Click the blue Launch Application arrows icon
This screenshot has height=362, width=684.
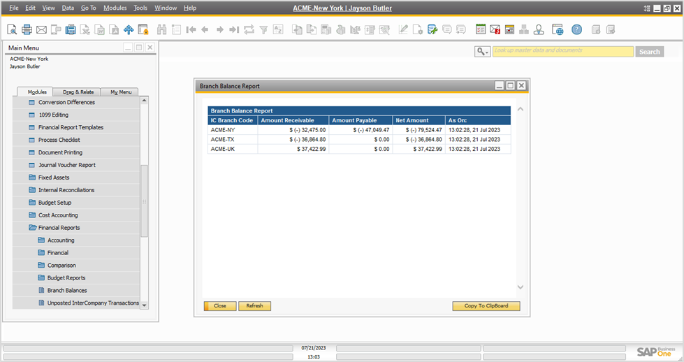(x=129, y=29)
